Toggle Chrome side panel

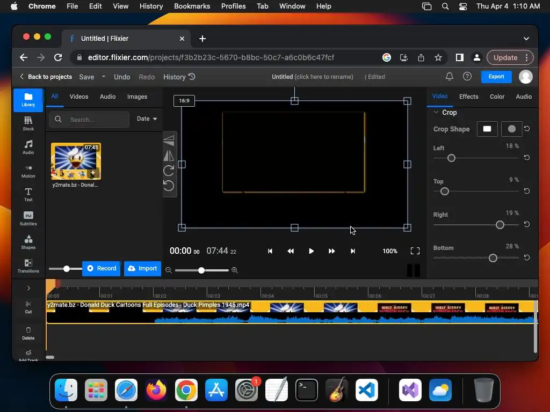tap(460, 57)
